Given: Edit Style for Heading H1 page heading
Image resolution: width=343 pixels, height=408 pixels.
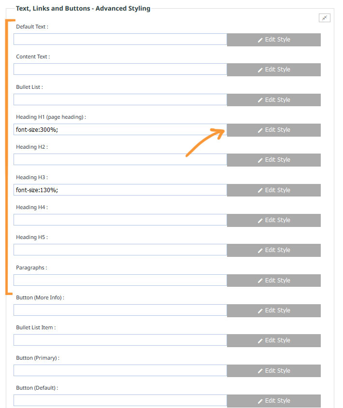Looking at the screenshot, I should point(274,130).
